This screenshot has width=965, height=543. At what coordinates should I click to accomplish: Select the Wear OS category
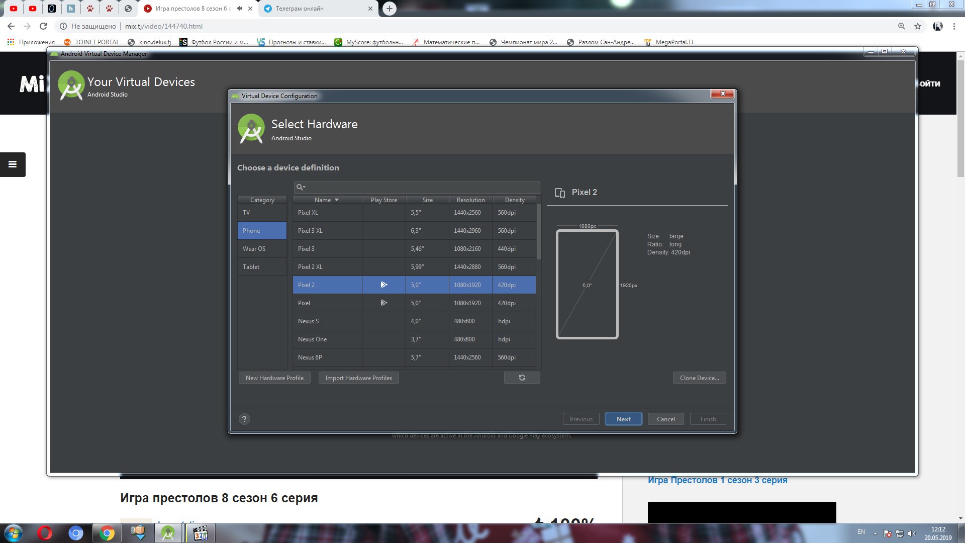point(262,249)
